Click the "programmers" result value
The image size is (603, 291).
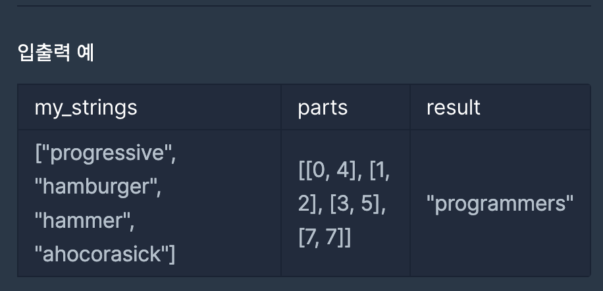[x=500, y=203]
